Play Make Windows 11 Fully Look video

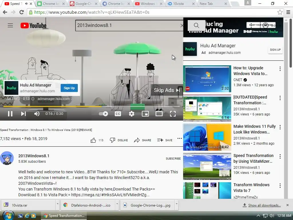pyautogui.click(x=207, y=137)
